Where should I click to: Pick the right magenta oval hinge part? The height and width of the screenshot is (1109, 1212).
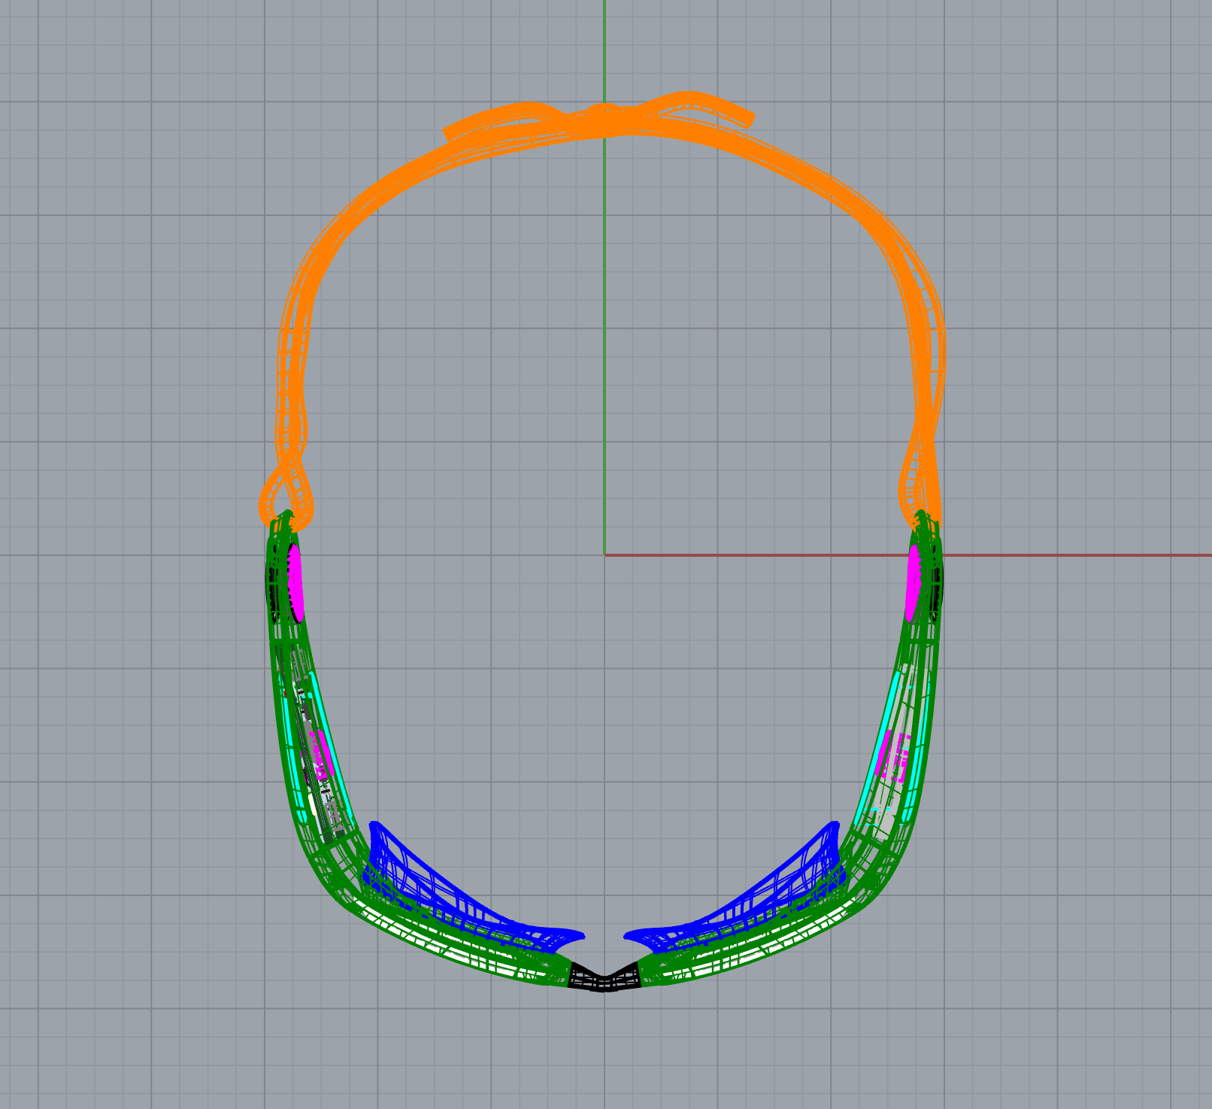tap(914, 583)
